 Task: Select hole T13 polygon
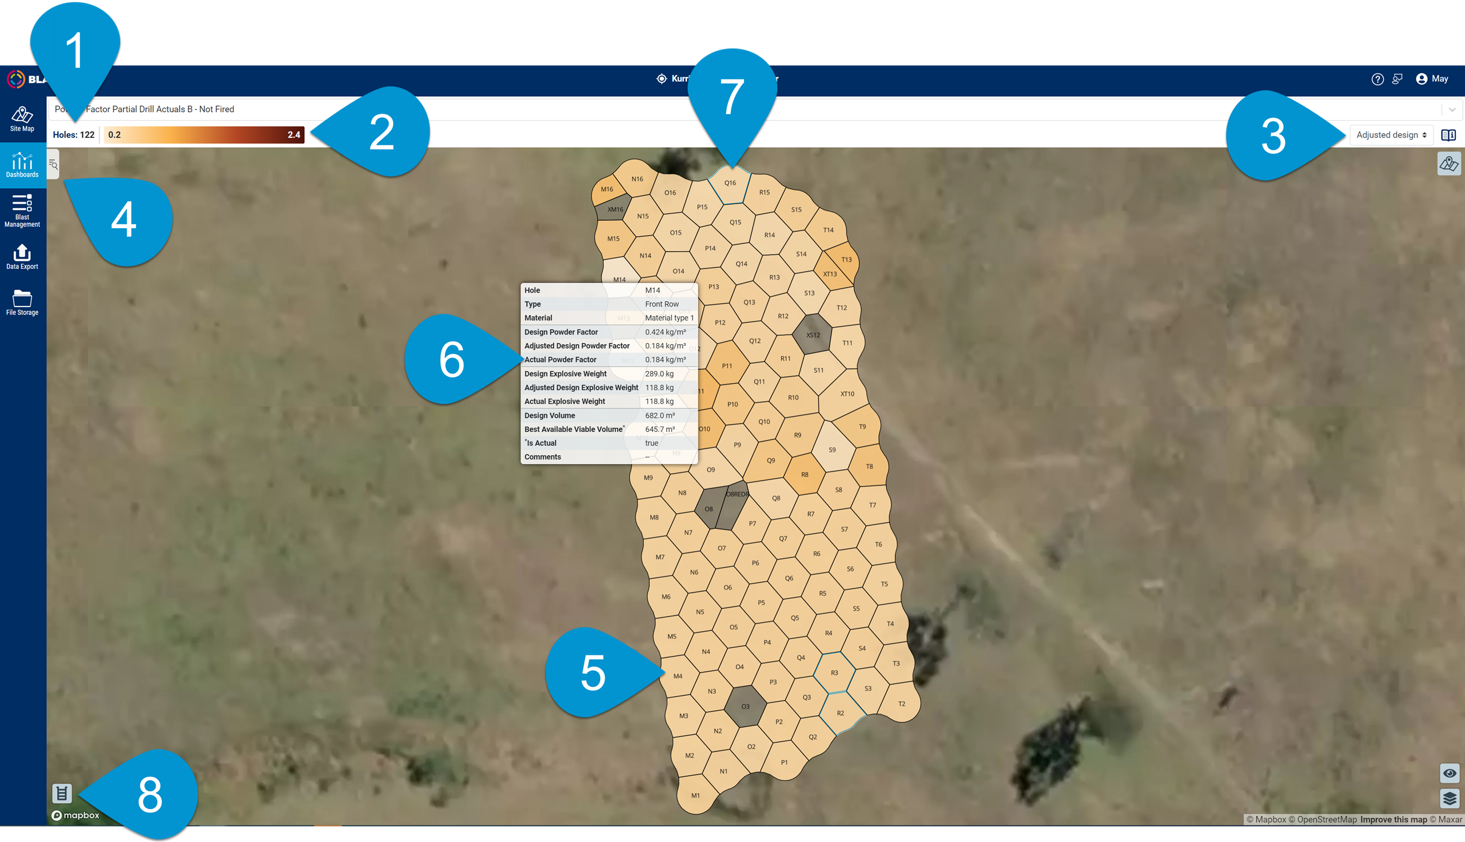coord(846,260)
